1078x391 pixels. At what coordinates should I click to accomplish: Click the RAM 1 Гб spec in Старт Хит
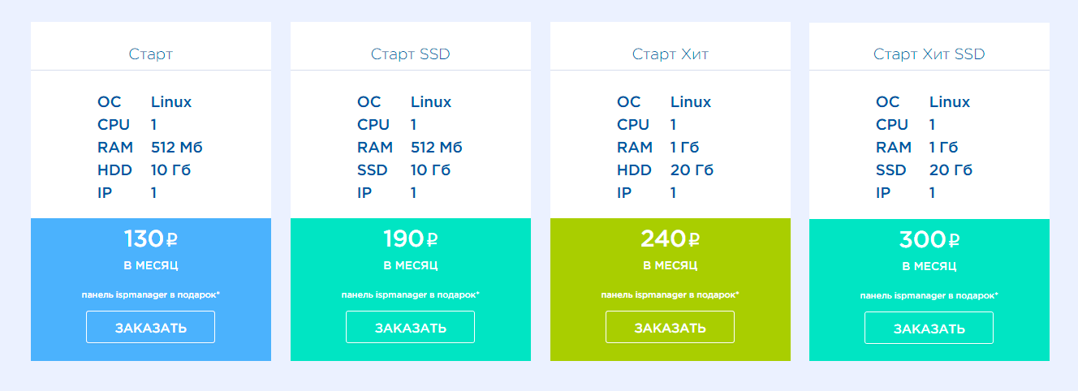pyautogui.click(x=658, y=148)
